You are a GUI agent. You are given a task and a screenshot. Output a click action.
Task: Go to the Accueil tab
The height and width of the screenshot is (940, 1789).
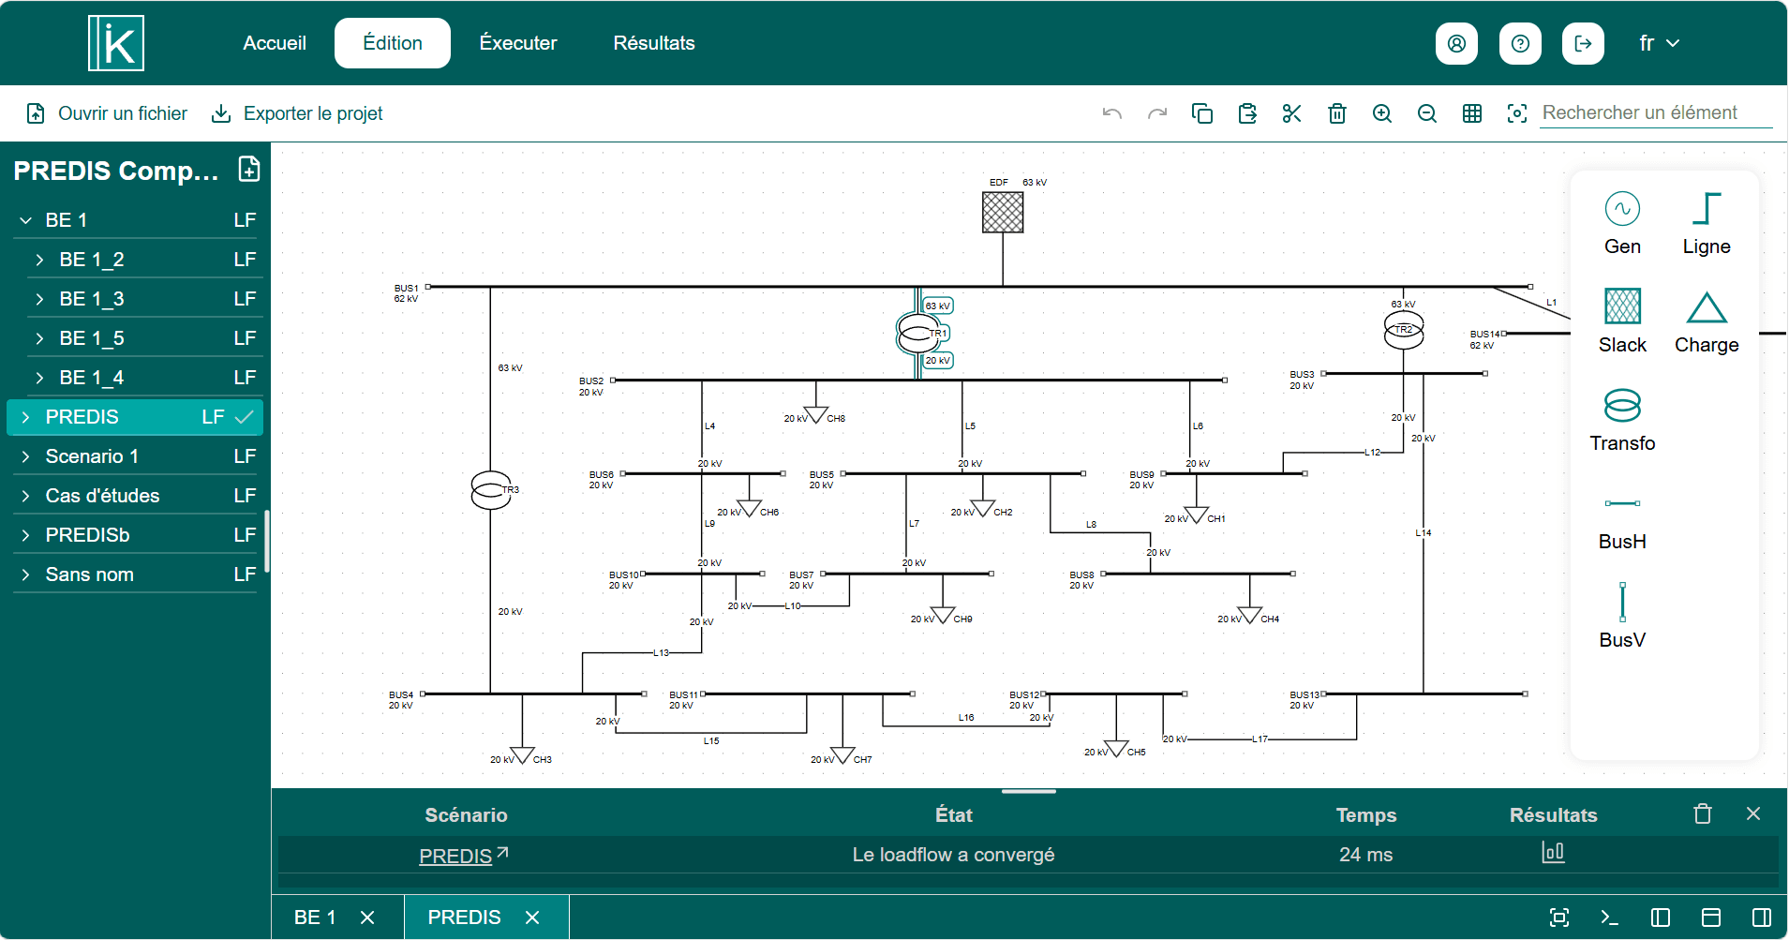275,43
